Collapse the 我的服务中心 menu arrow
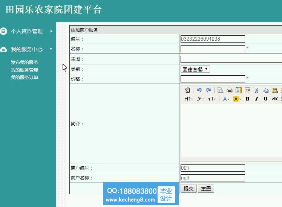This screenshot has width=282, height=207. pyautogui.click(x=51, y=49)
